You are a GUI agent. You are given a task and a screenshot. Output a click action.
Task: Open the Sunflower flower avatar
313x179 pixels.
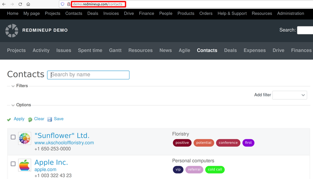click(x=25, y=138)
